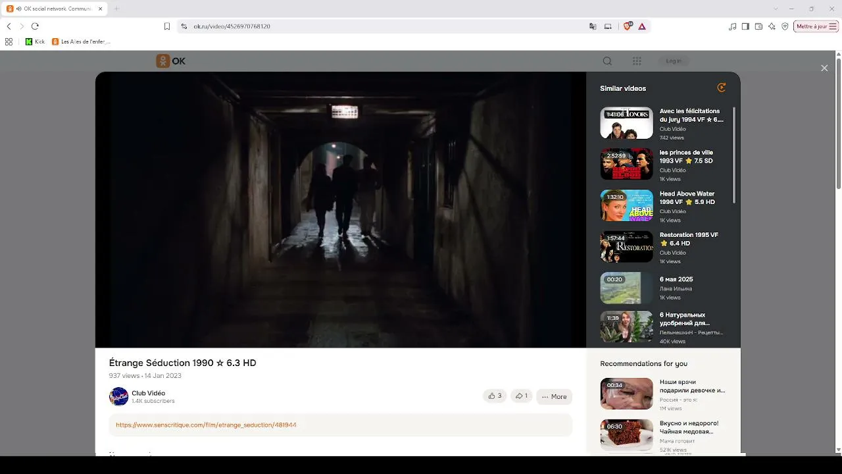Open the Kick bookmark

[x=35, y=41]
